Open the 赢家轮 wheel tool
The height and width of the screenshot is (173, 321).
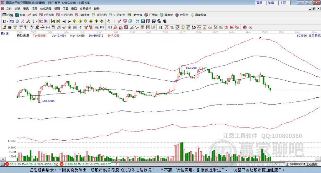[x=166, y=15]
